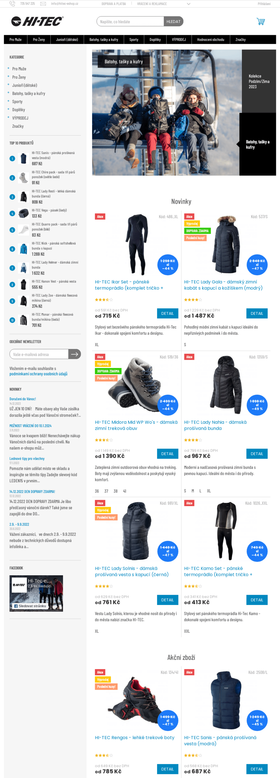Expand Pro Muže category in sidebar

point(8,68)
